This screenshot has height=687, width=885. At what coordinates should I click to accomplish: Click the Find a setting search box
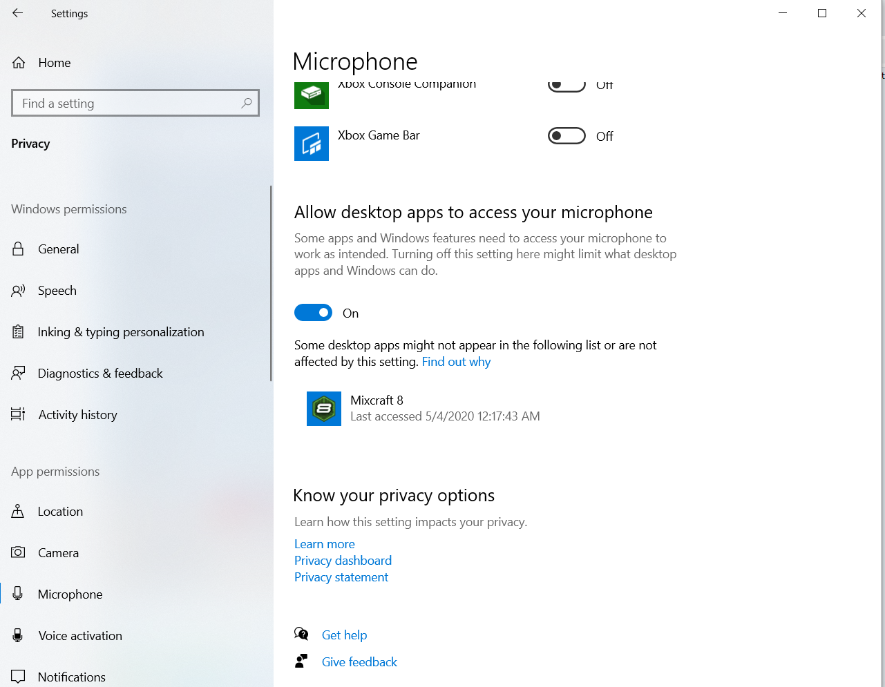(135, 103)
